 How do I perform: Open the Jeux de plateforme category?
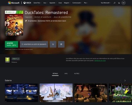[x=62, y=17]
